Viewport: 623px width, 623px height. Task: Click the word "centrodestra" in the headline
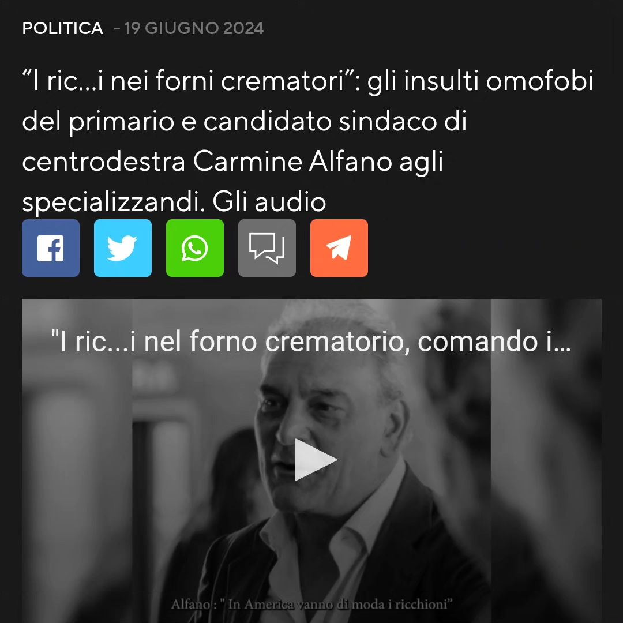coord(104,162)
